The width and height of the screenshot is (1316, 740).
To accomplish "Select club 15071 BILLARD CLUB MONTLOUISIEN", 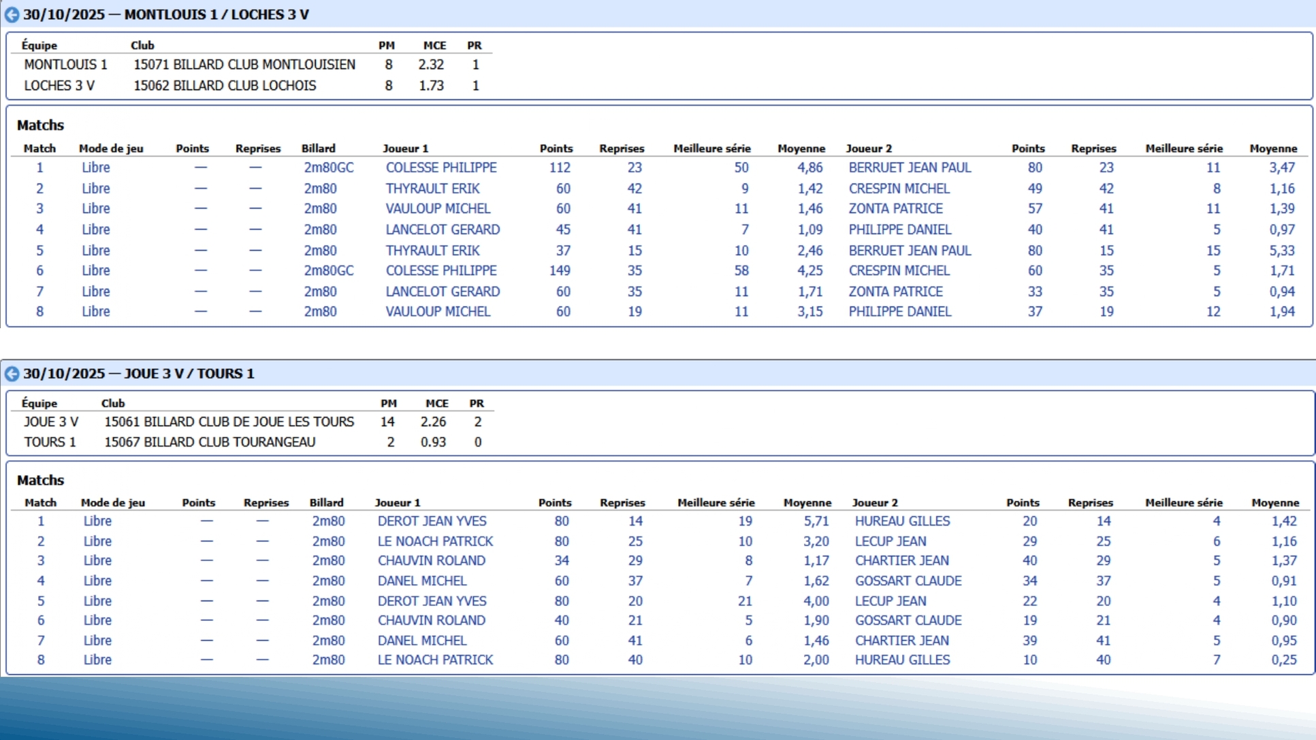I will pos(244,65).
